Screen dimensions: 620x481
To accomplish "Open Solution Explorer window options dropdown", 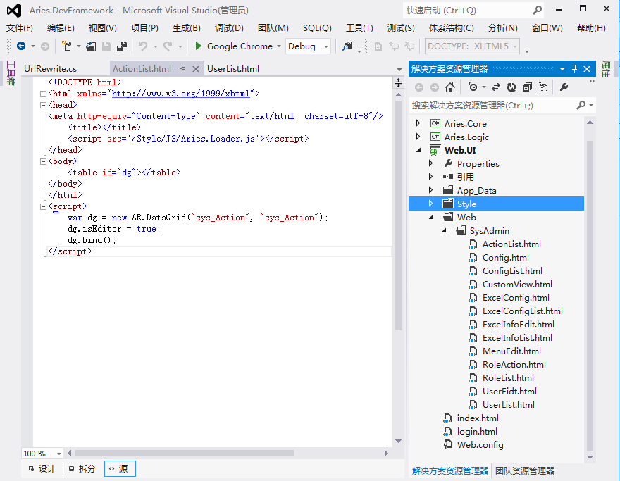I will coord(562,69).
